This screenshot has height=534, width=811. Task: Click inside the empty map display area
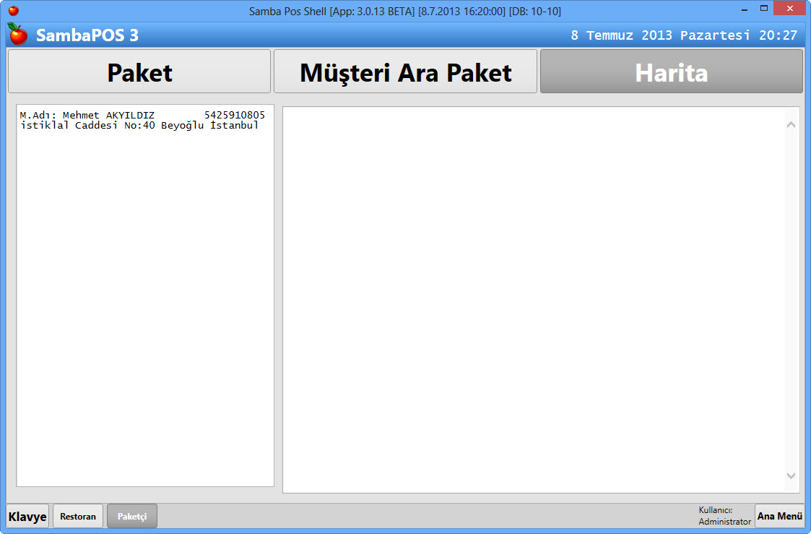click(533, 300)
